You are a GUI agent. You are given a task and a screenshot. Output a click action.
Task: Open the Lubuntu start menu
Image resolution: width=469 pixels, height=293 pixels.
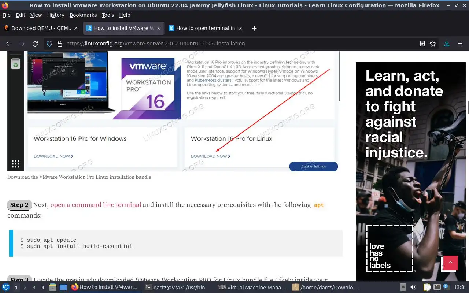pos(6,288)
